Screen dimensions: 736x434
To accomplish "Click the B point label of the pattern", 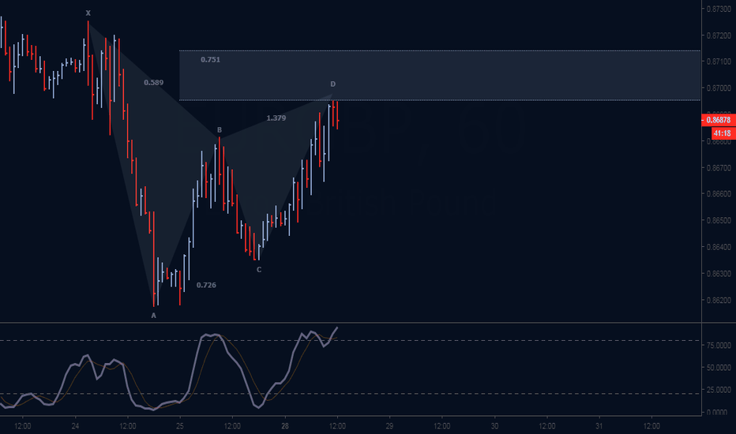I will point(220,130).
